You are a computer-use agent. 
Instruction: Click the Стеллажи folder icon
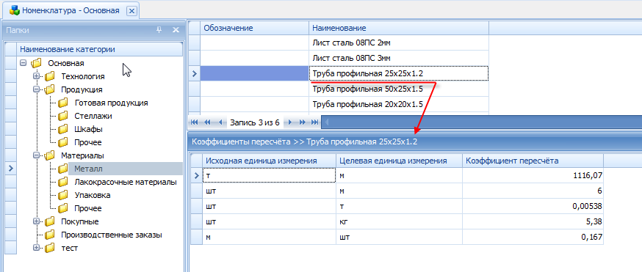coord(62,116)
